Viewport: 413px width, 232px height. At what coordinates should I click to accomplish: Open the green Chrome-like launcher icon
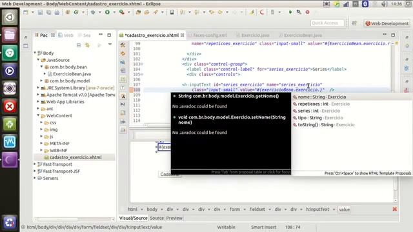pos(10,53)
